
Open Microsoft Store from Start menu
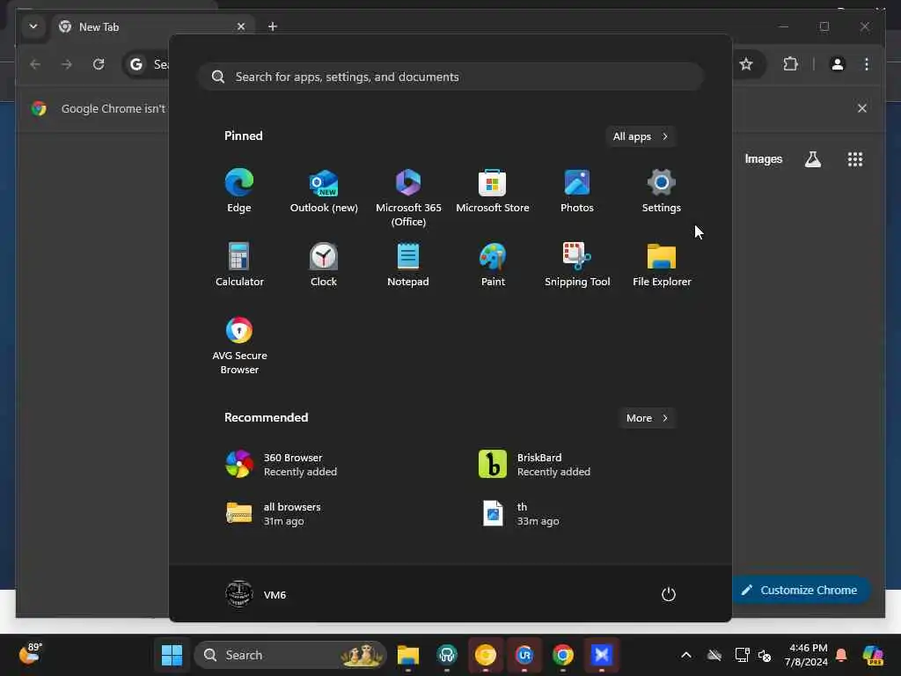coord(493,191)
